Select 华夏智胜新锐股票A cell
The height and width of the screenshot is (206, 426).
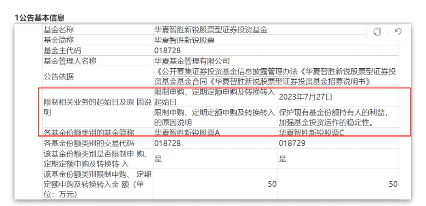(x=215, y=133)
